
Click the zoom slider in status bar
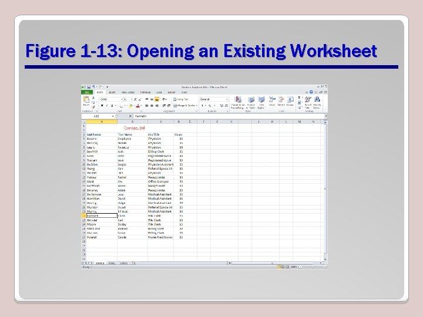(313, 267)
